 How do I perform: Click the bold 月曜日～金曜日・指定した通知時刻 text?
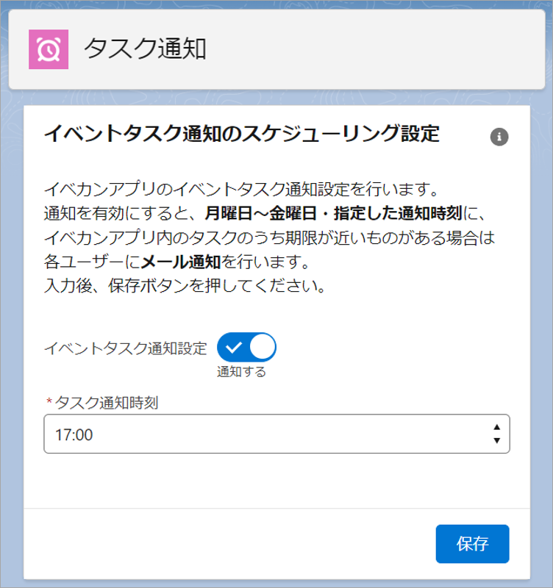coord(332,213)
